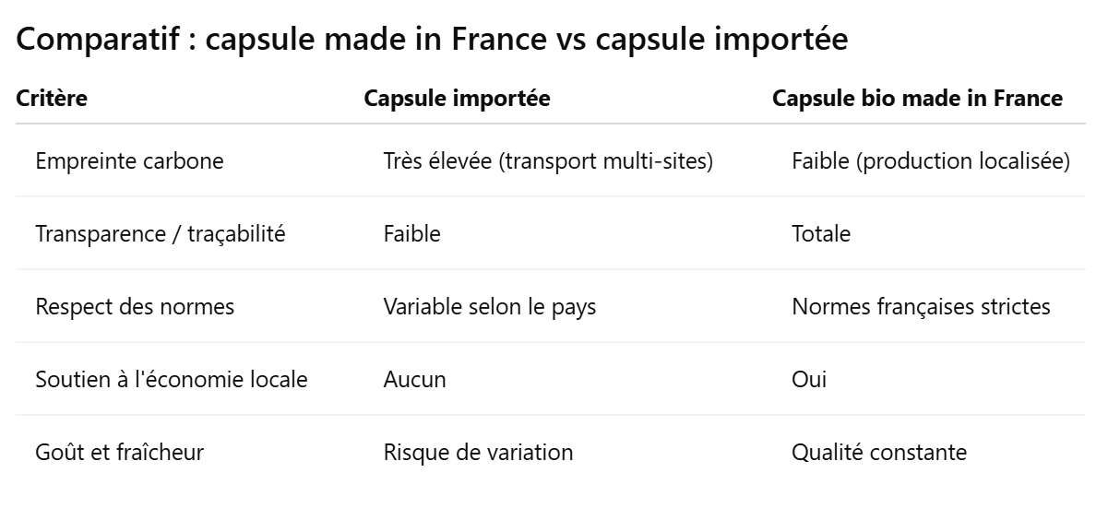Screen dimensions: 1096x520
Task: Click the Variable selon le pays cell
Action: pos(489,306)
